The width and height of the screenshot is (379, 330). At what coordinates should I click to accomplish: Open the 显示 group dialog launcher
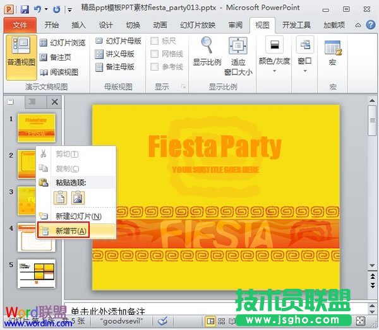click(x=183, y=86)
